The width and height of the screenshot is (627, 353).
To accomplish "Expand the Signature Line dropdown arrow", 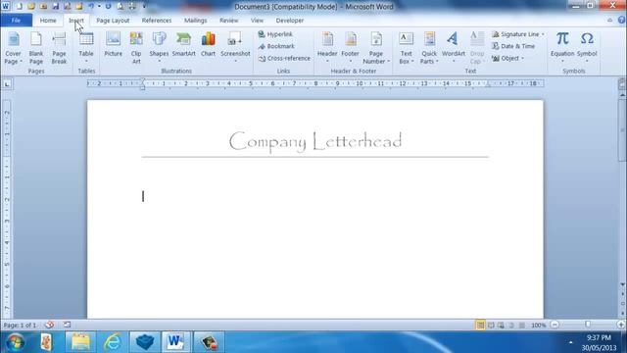I will (x=543, y=34).
